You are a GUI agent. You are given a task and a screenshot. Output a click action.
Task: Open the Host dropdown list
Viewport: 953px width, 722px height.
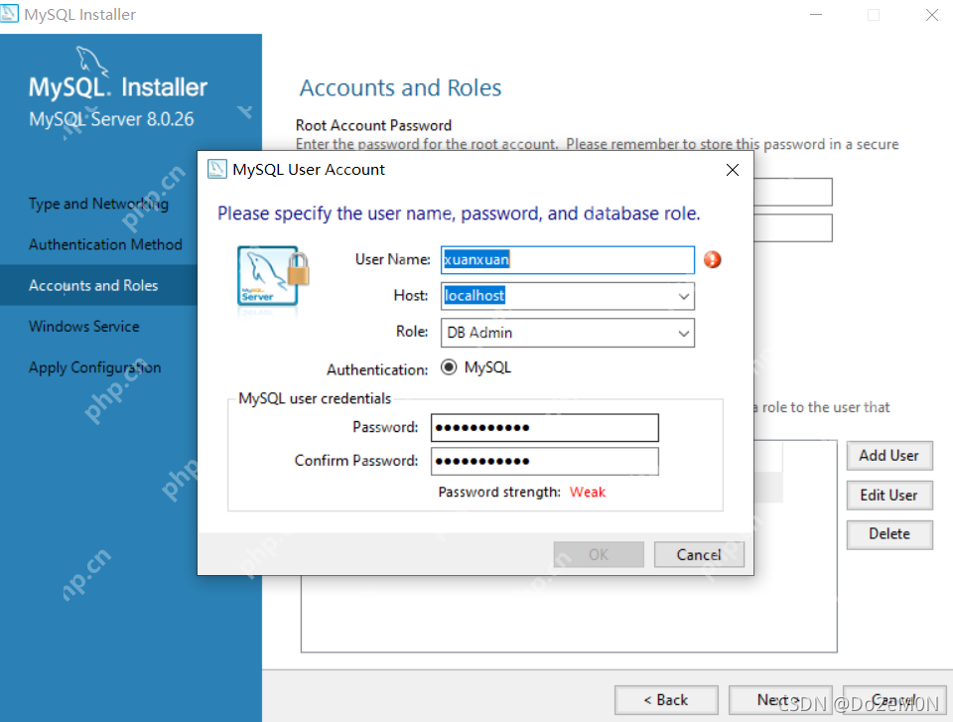[684, 296]
